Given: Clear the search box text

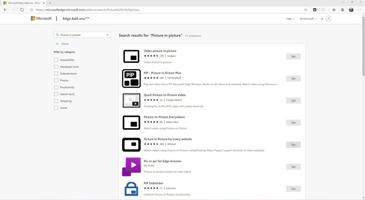Looking at the screenshot, I should pos(107,35).
